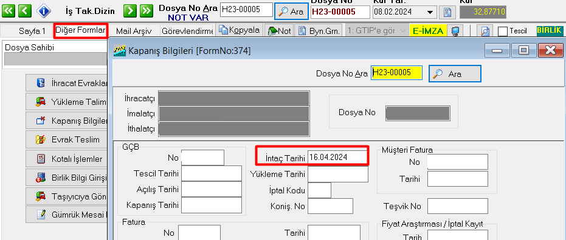Click the E-İMZA button
The image size is (566, 240).
[x=428, y=31]
